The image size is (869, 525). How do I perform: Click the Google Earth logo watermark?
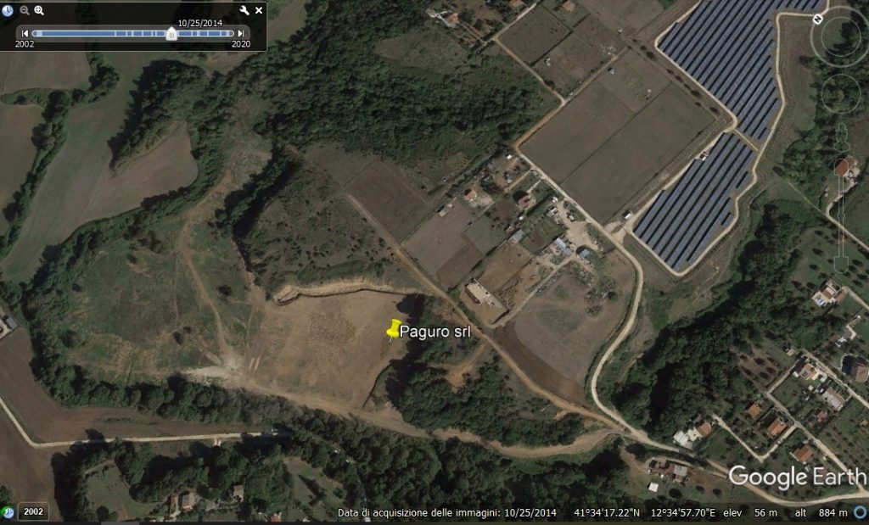[797, 478]
